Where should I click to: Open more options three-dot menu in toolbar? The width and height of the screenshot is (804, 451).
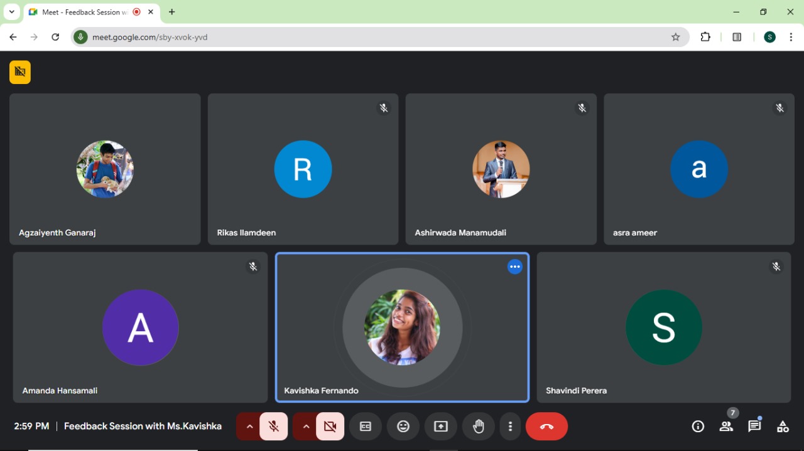[510, 427]
